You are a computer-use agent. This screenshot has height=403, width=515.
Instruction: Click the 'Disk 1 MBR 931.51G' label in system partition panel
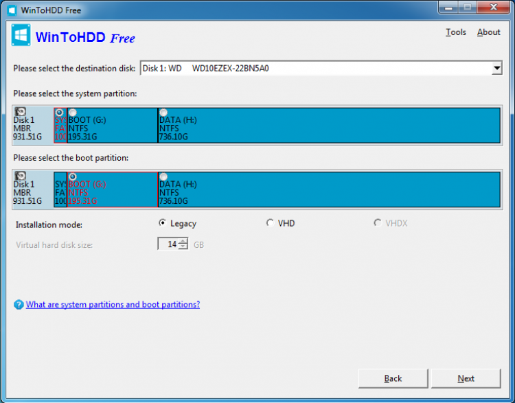pos(27,128)
